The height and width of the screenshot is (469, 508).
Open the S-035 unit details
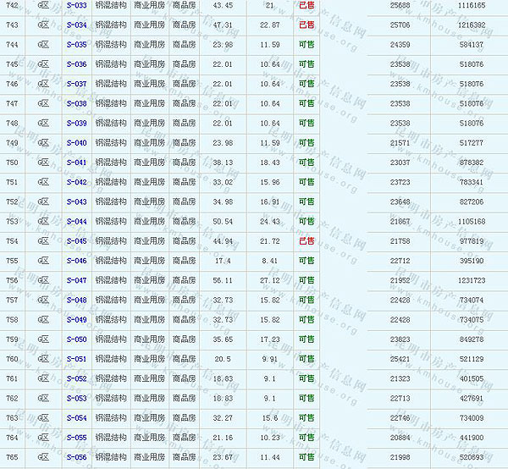[x=76, y=45]
